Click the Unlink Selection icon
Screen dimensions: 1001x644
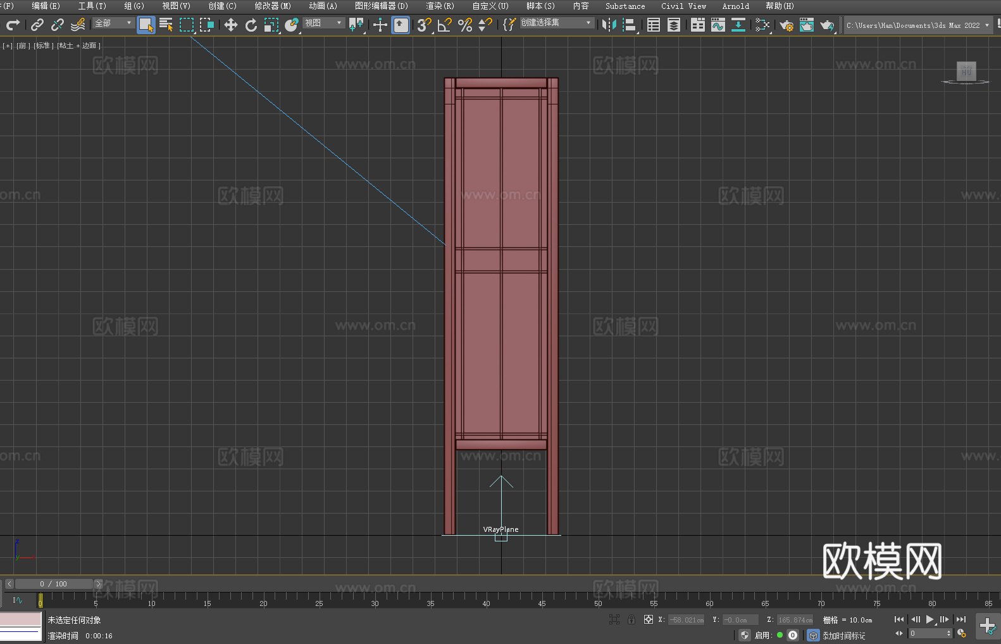tap(58, 25)
